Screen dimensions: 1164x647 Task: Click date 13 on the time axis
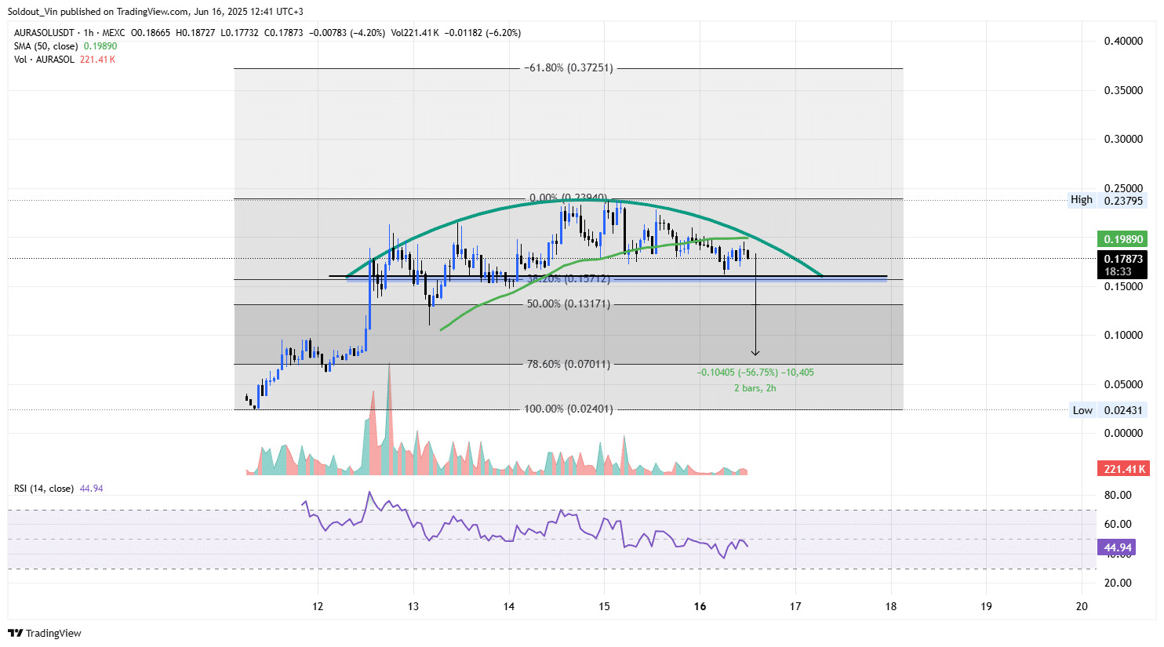(413, 606)
